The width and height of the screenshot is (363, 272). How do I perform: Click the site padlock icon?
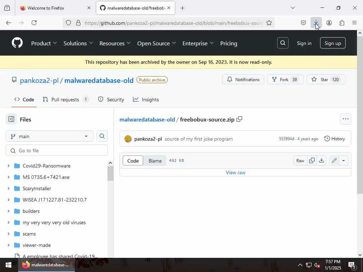click(x=78, y=23)
